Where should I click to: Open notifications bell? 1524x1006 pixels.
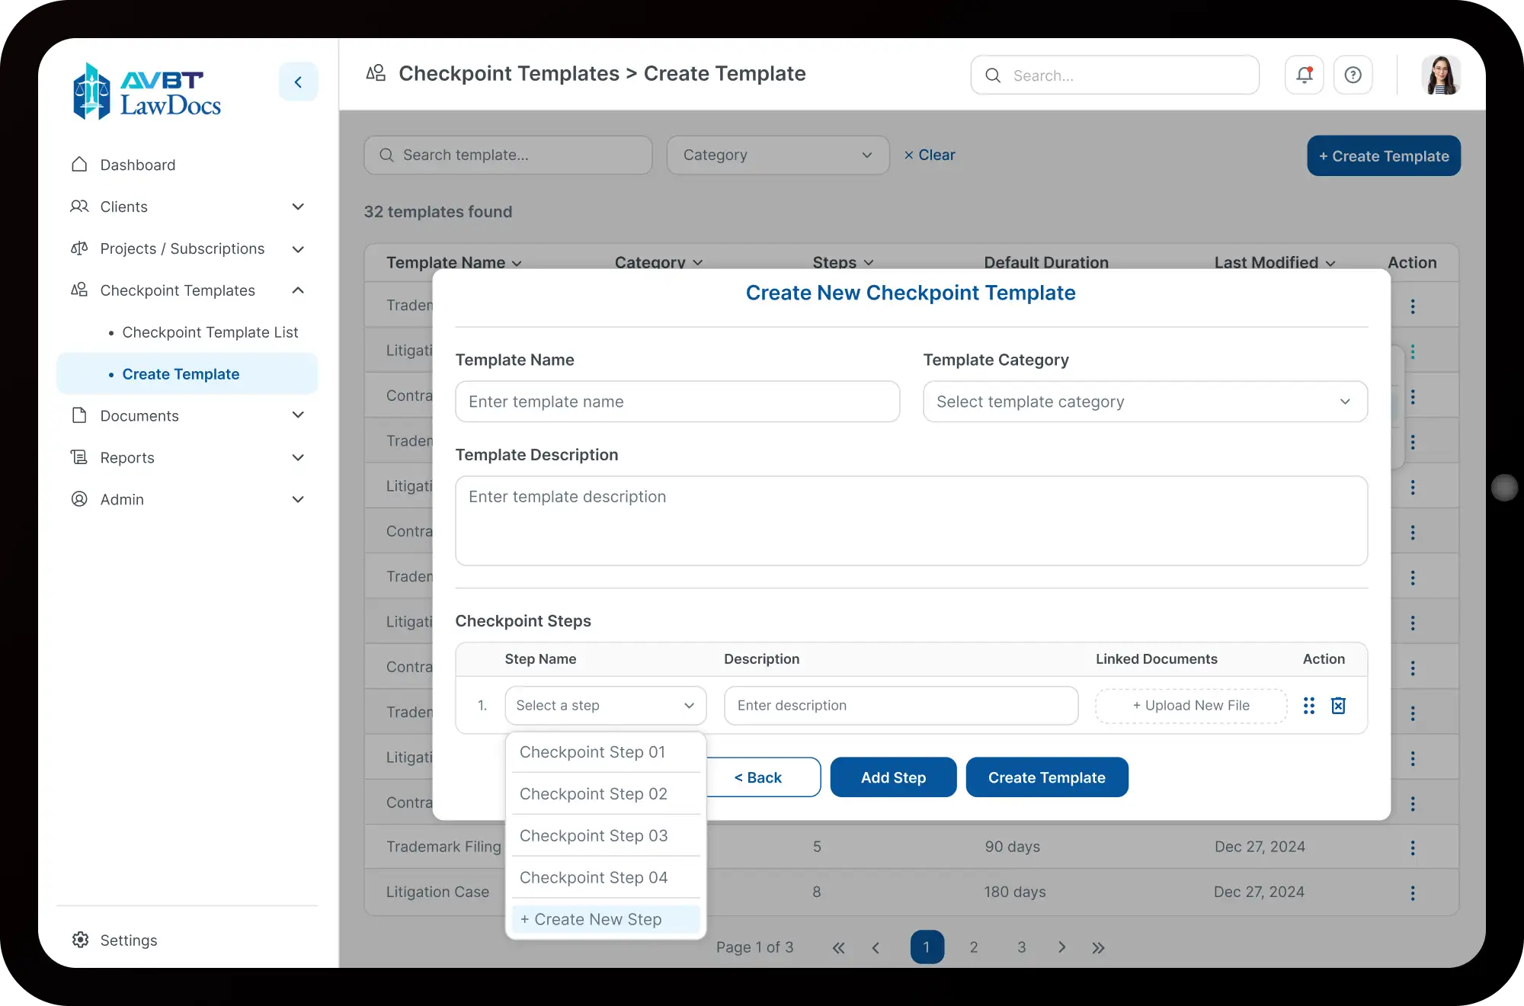[1305, 75]
